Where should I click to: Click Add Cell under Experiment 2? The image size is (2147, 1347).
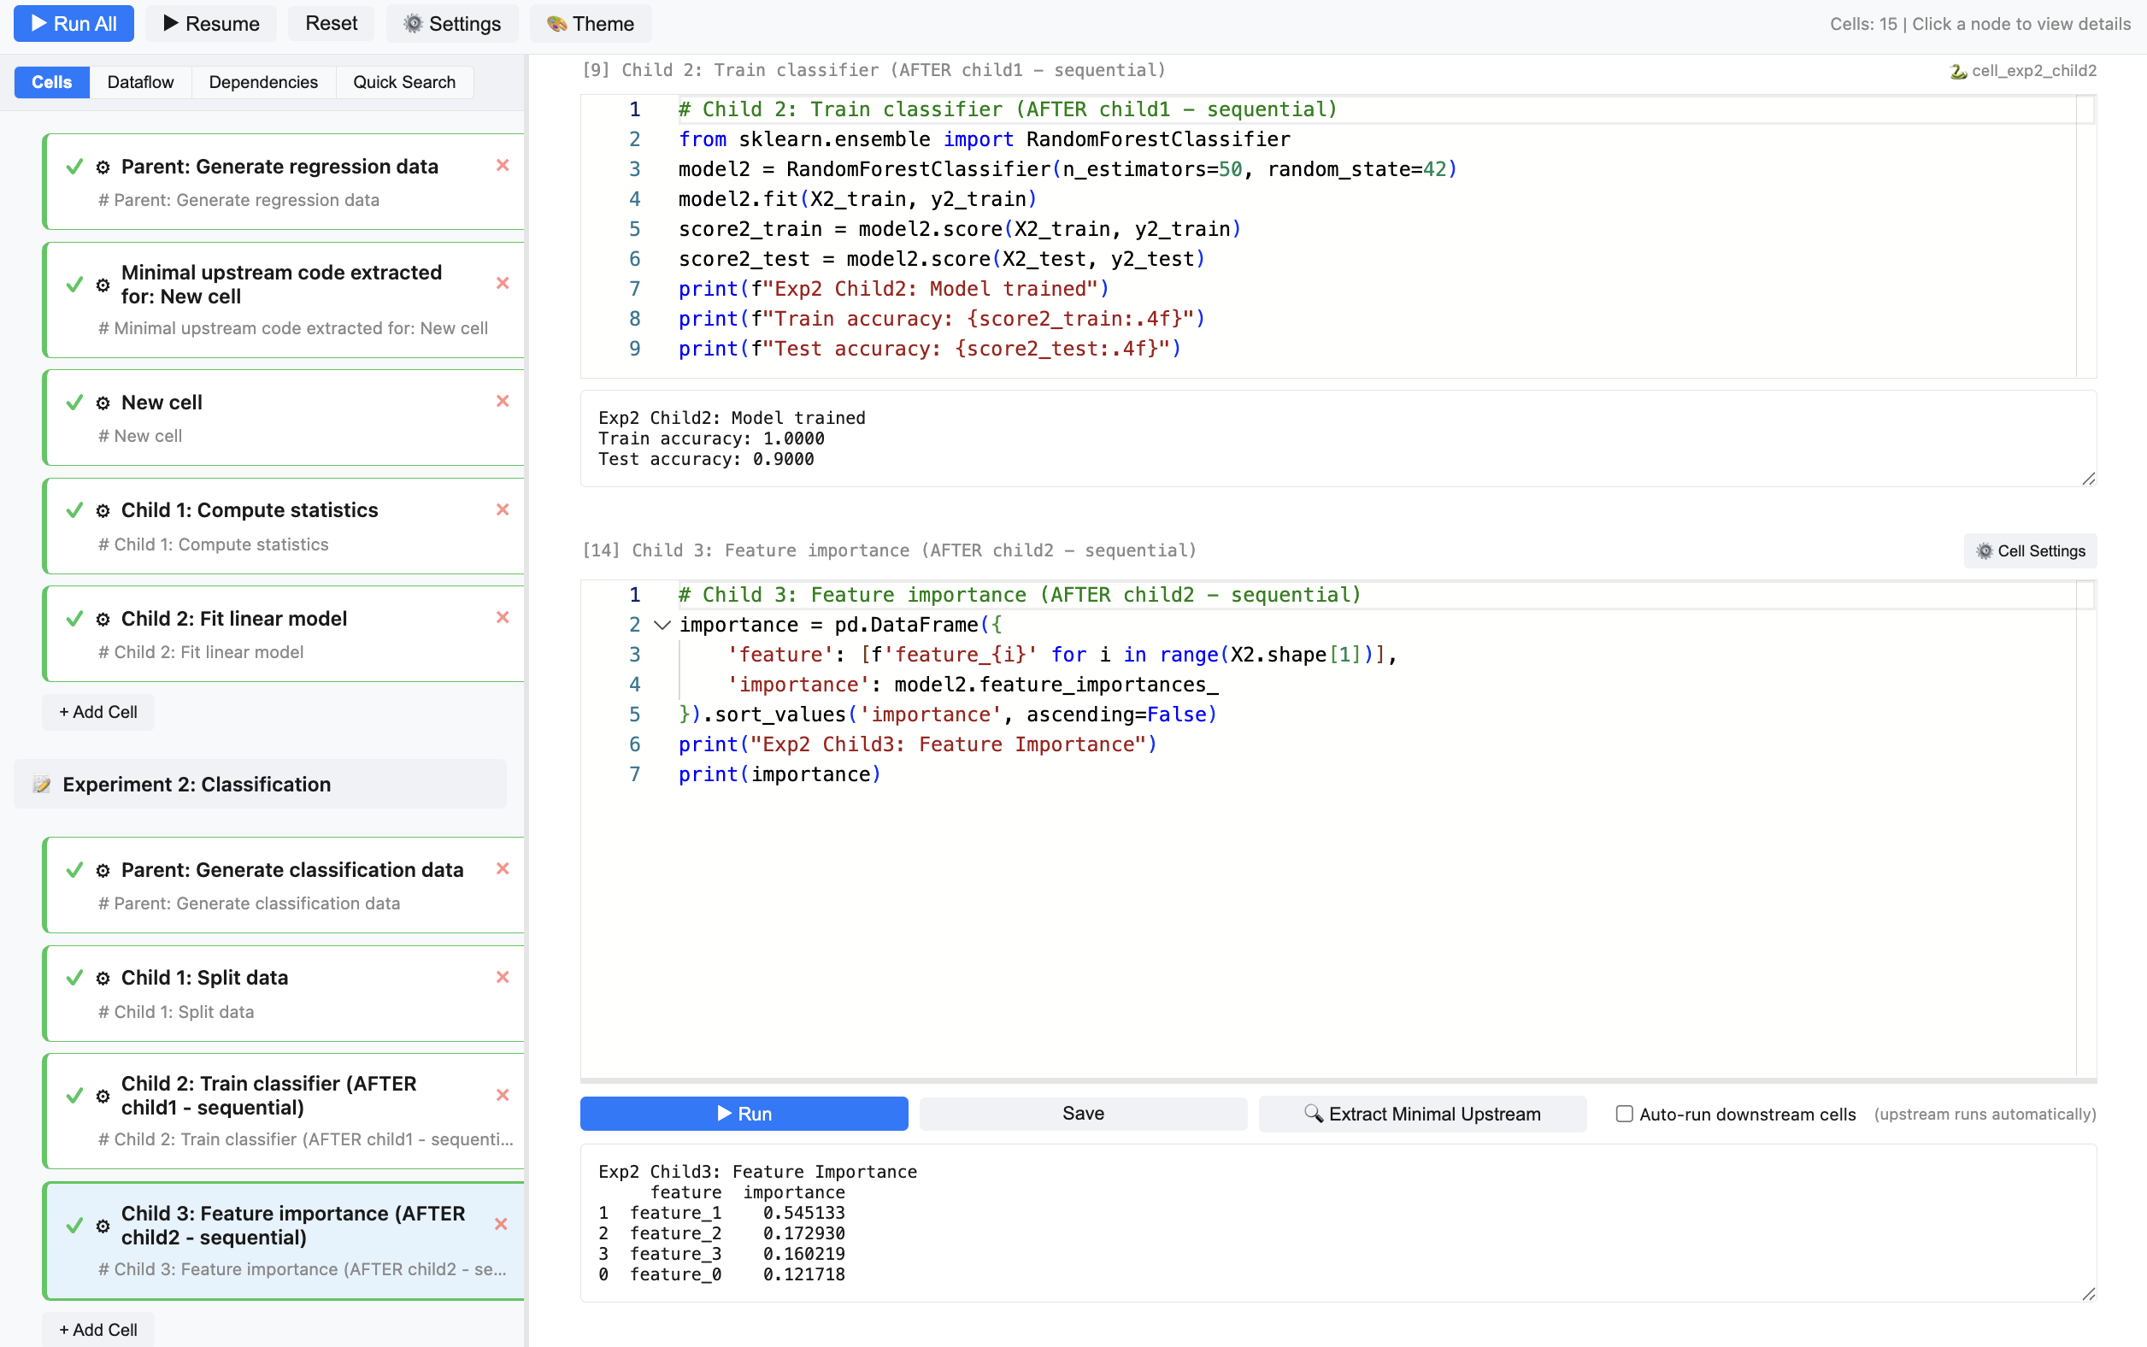tap(98, 1329)
